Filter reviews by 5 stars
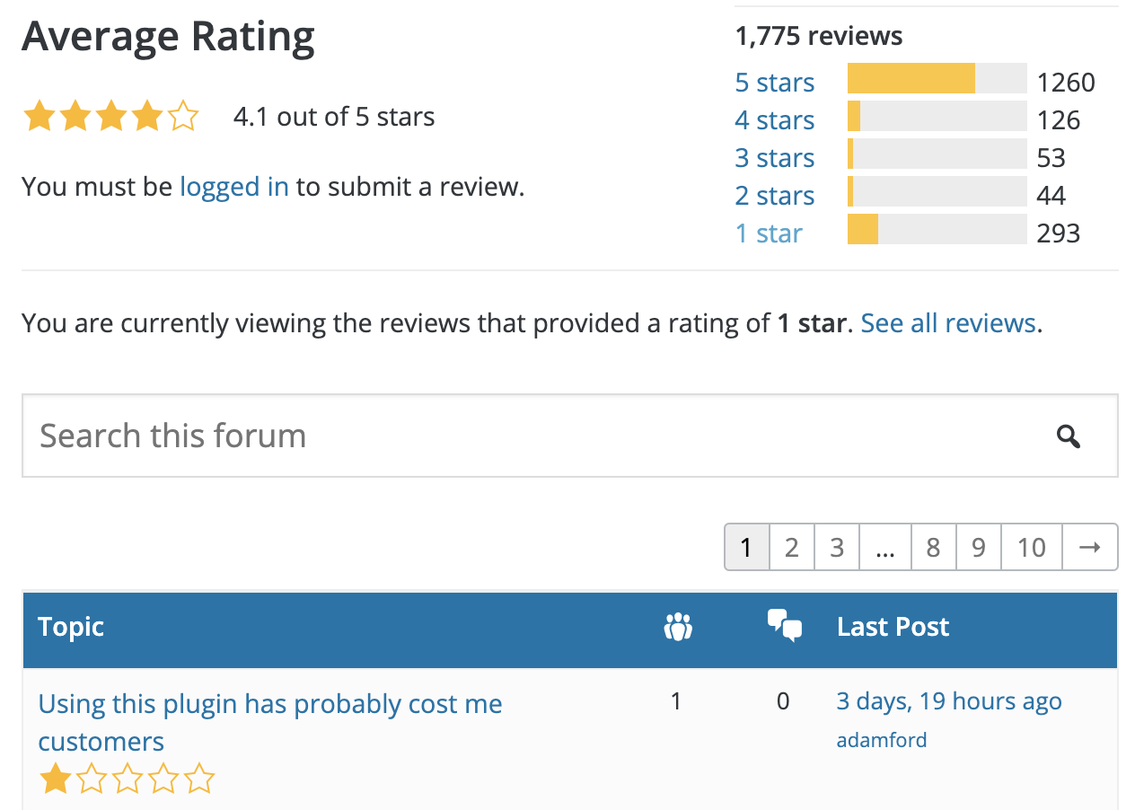1135x810 pixels. click(x=774, y=83)
